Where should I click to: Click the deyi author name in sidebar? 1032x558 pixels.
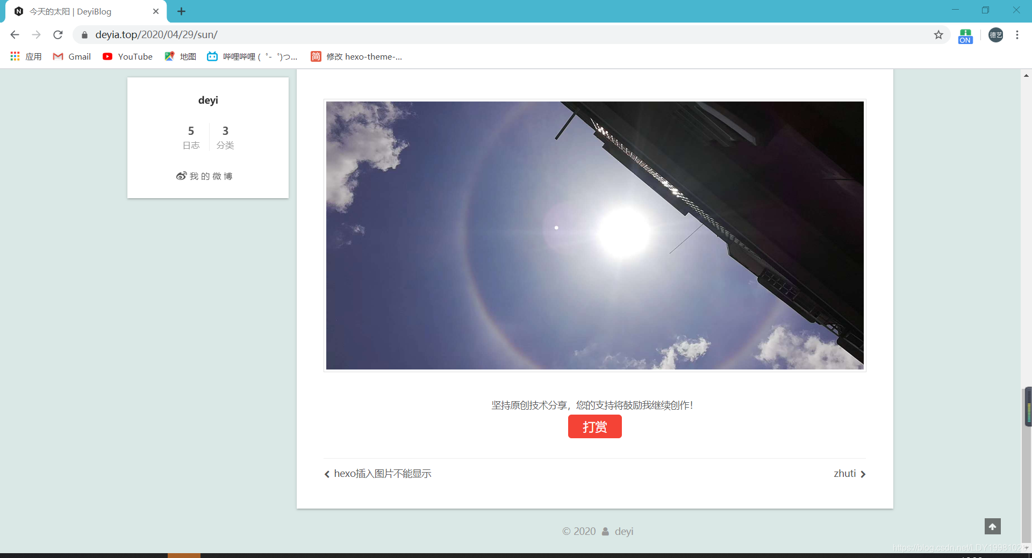click(208, 100)
